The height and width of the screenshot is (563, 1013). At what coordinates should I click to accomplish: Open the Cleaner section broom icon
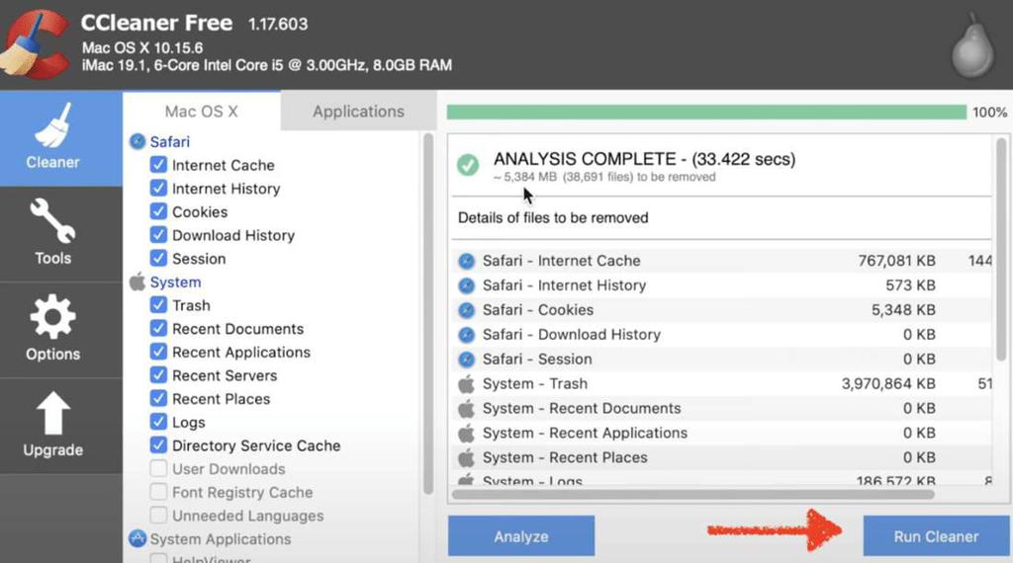click(52, 126)
